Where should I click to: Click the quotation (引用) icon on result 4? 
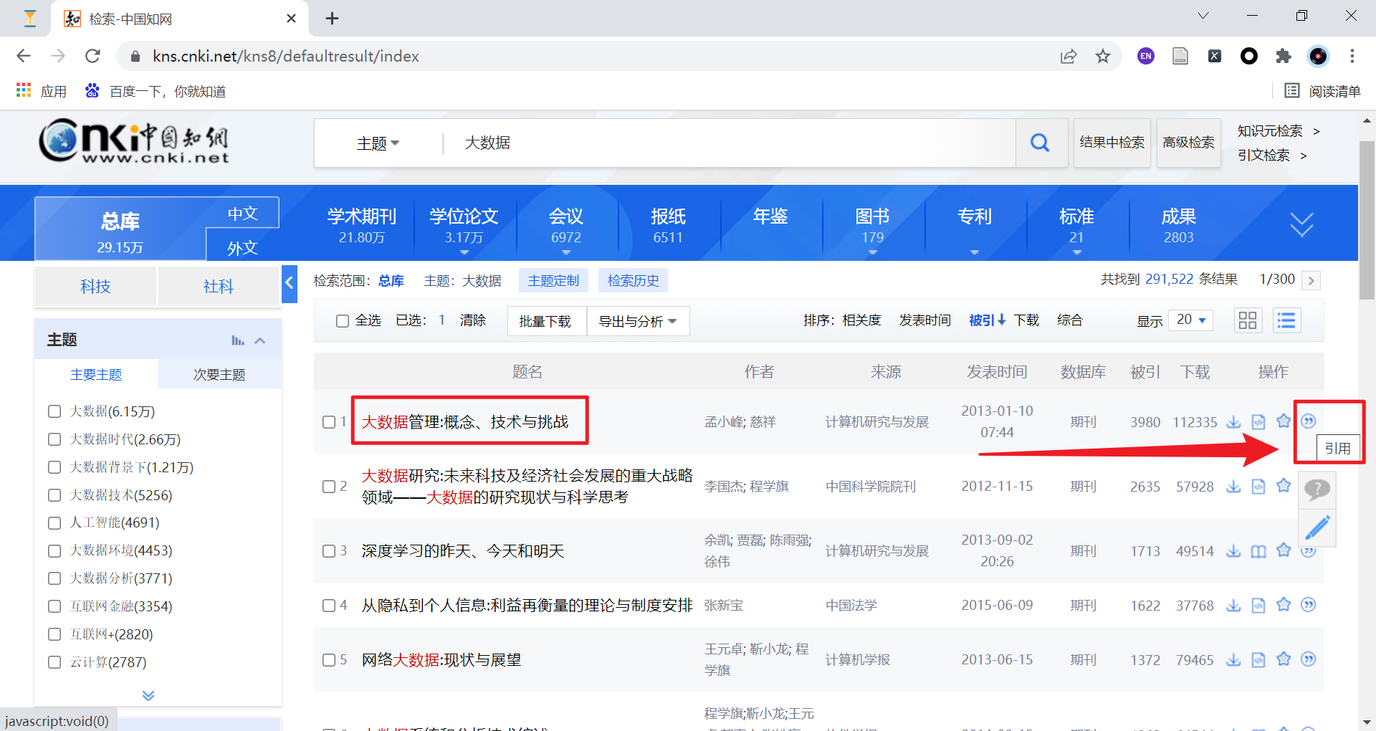pyautogui.click(x=1309, y=605)
